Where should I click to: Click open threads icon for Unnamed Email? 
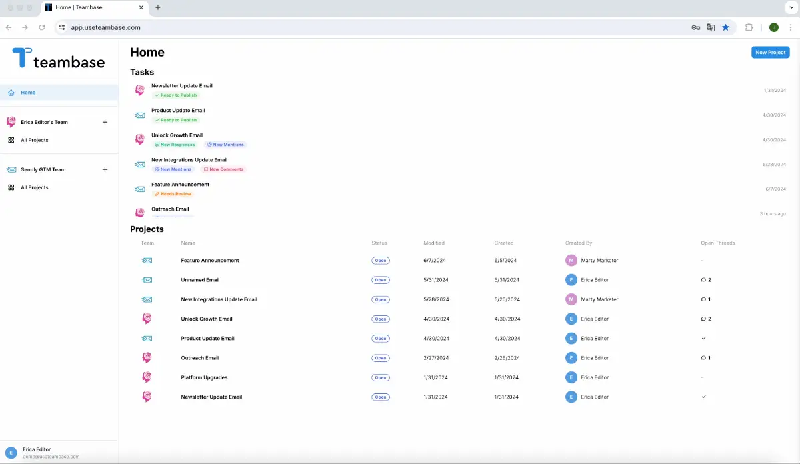[703, 280]
